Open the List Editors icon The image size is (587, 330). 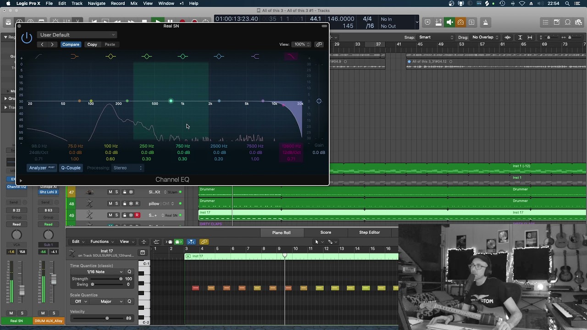coord(545,22)
